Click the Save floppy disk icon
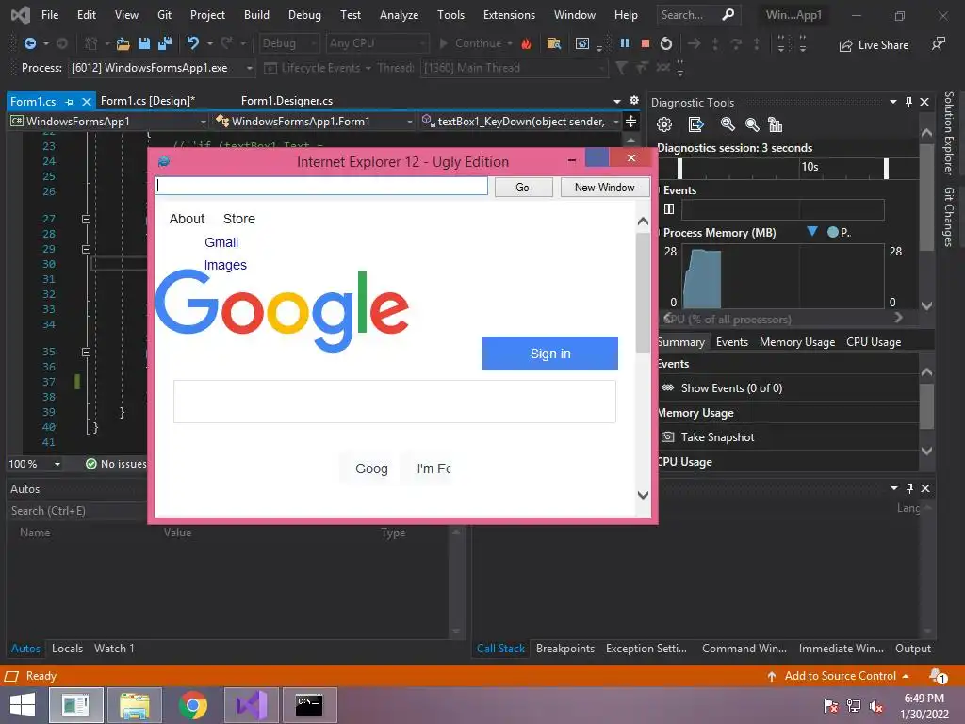Image resolution: width=965 pixels, height=724 pixels. [144, 43]
